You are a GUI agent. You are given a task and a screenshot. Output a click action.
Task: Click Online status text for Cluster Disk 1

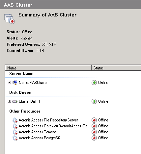click(103, 101)
